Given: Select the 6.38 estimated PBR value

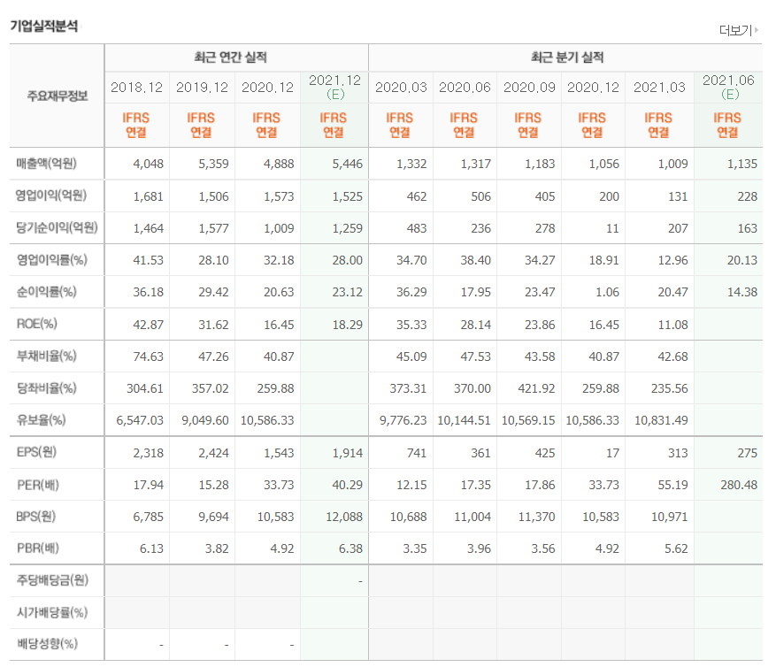Looking at the screenshot, I should click(351, 548).
